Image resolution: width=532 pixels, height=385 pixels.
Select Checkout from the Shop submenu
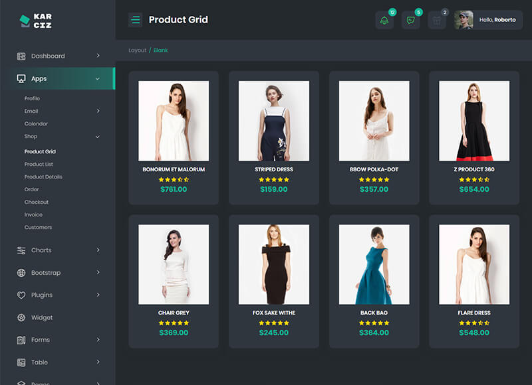[x=37, y=202]
